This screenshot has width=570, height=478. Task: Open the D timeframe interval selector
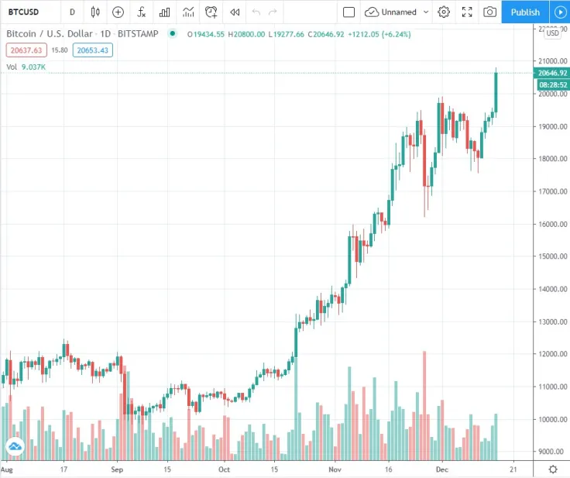[x=72, y=12]
